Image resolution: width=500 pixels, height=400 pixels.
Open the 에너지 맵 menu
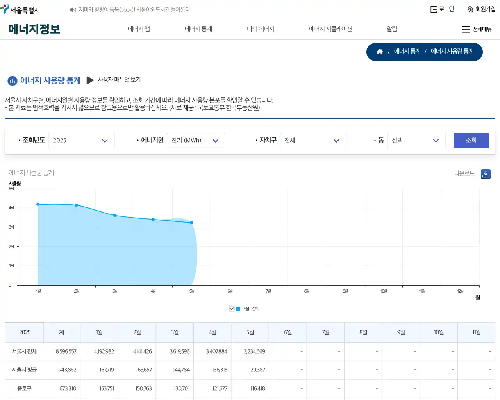coord(139,29)
